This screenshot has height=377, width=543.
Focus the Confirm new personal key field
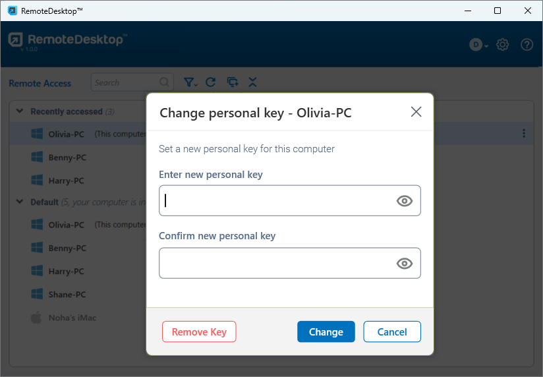click(277, 264)
